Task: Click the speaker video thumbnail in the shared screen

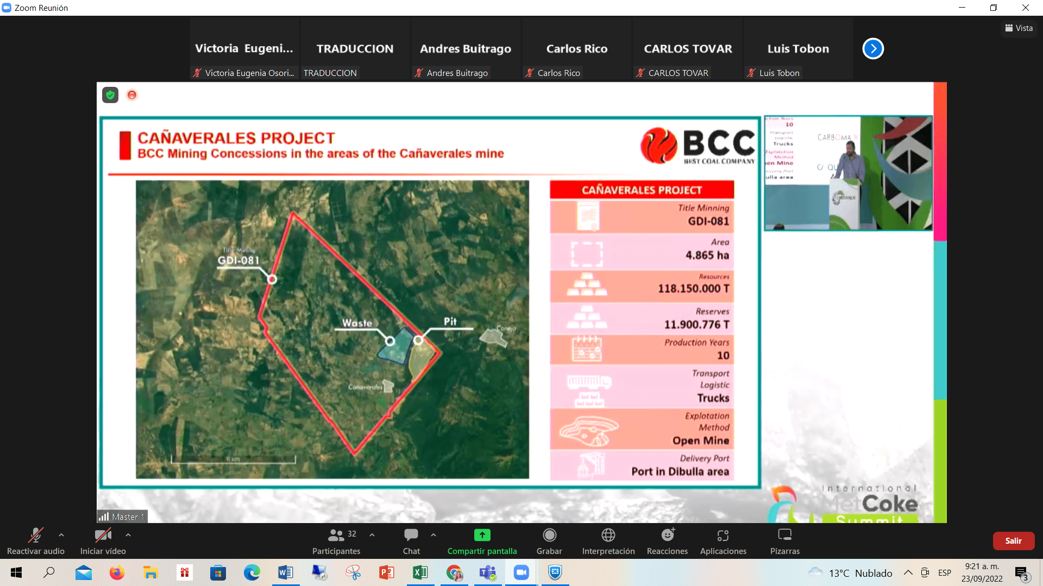Action: 848,173
